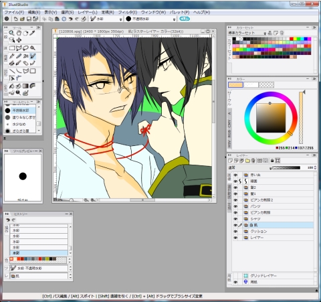Select the orange main color swatch in color panel
This screenshot has height=302, width=321.
click(235, 85)
